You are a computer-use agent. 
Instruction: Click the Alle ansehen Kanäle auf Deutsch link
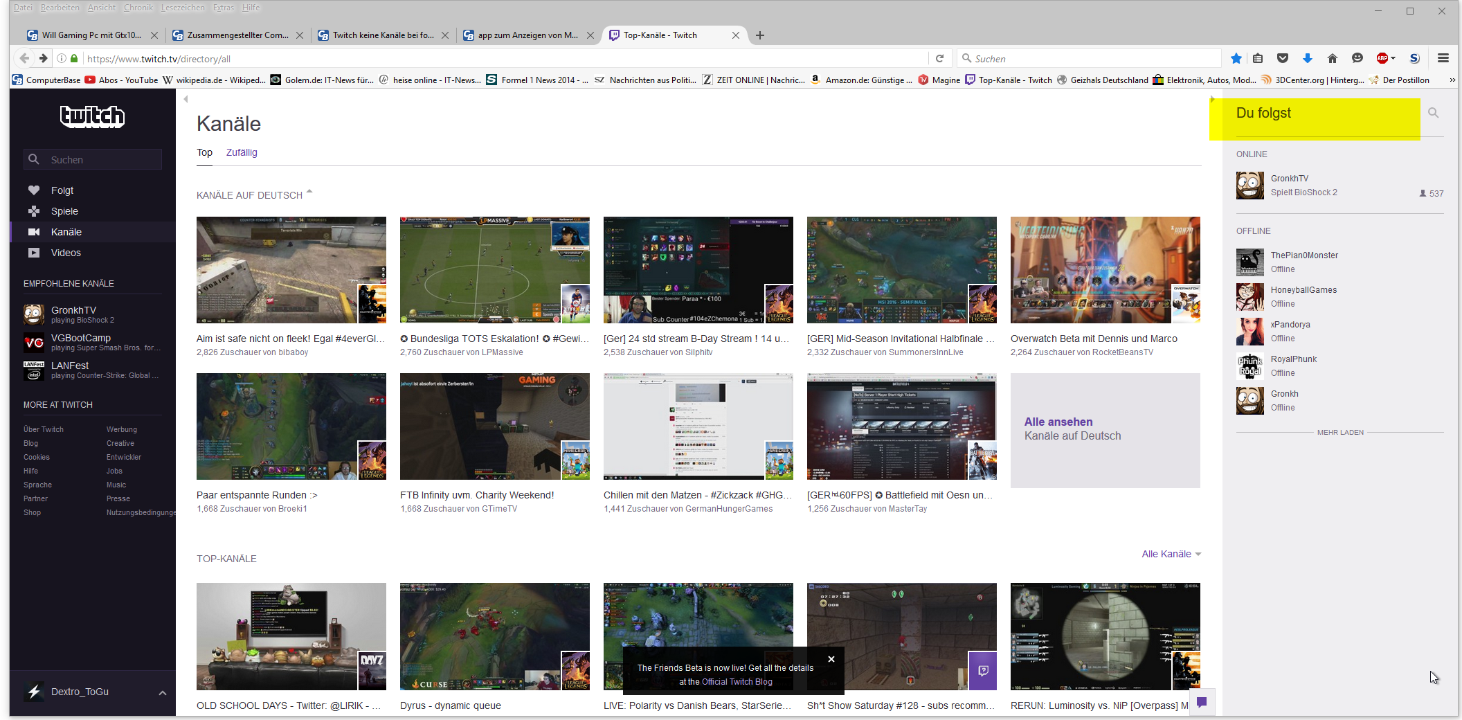[x=1105, y=430]
